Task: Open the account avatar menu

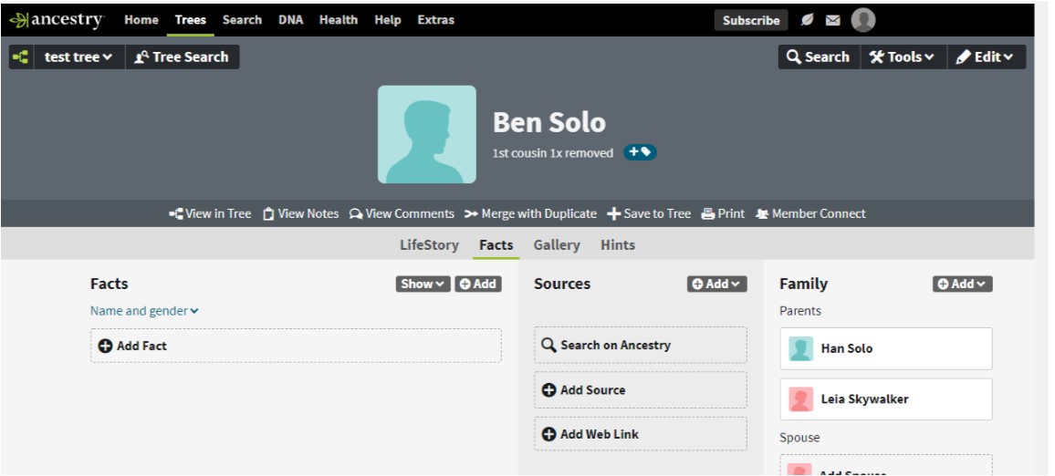Action: point(863,20)
